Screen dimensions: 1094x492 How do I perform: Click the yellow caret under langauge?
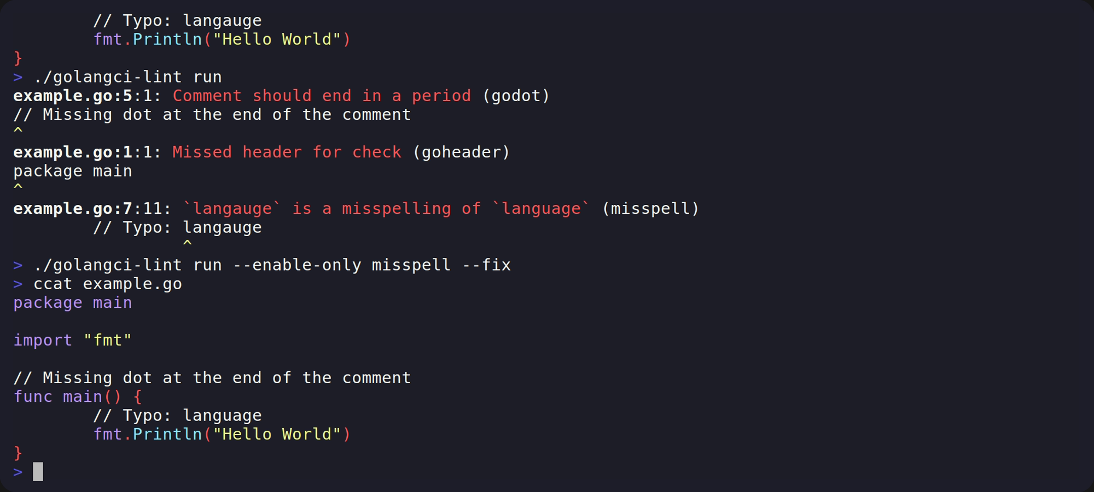click(x=187, y=243)
